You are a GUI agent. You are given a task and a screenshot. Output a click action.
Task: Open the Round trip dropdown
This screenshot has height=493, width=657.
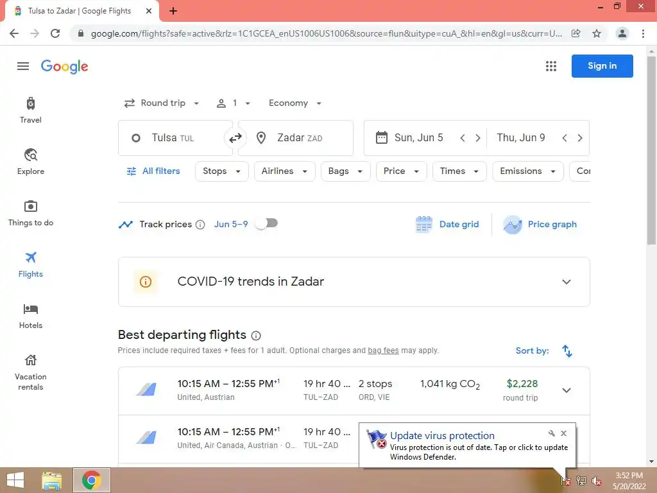coord(162,103)
